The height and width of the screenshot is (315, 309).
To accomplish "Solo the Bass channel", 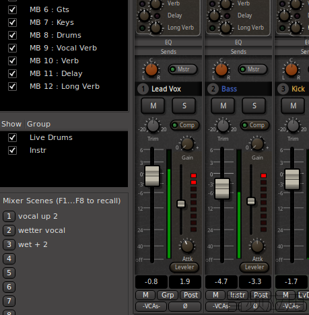I will [254, 106].
